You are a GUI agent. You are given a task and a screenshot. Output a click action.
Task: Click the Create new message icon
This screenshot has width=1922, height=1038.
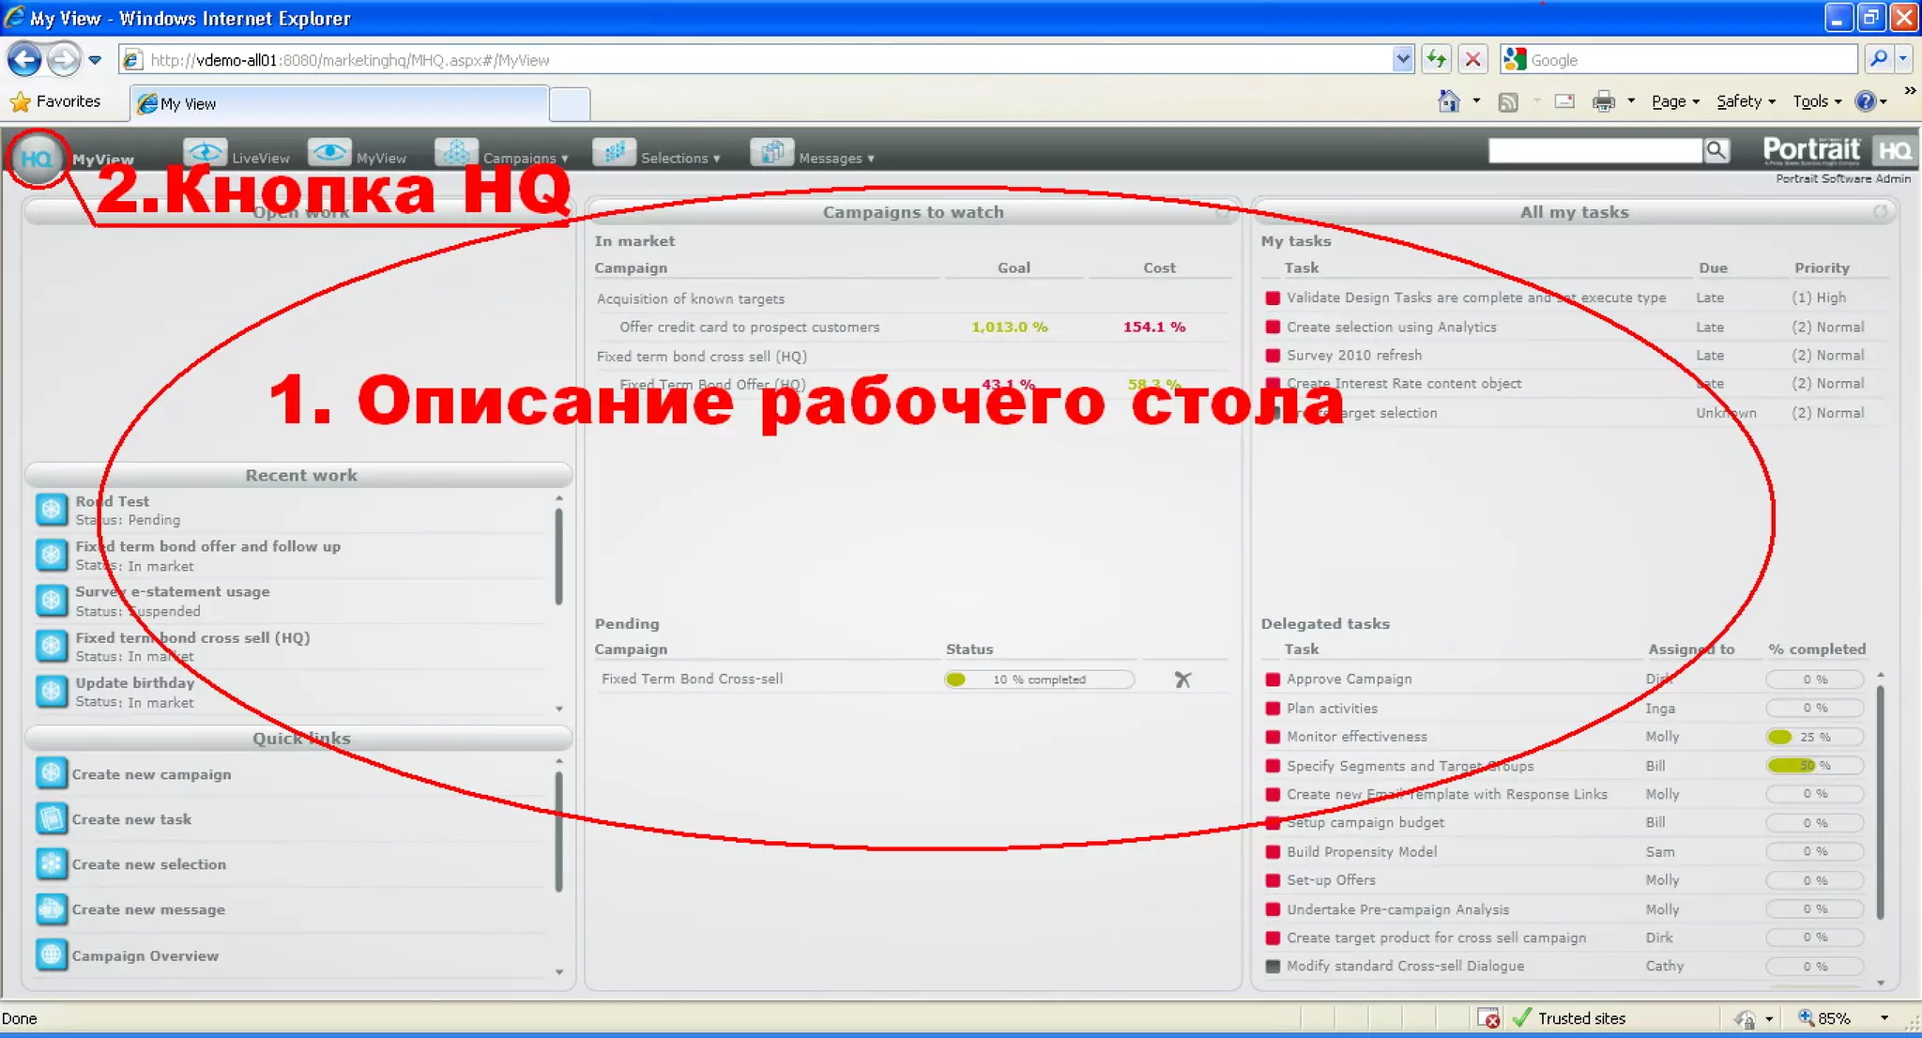(52, 908)
